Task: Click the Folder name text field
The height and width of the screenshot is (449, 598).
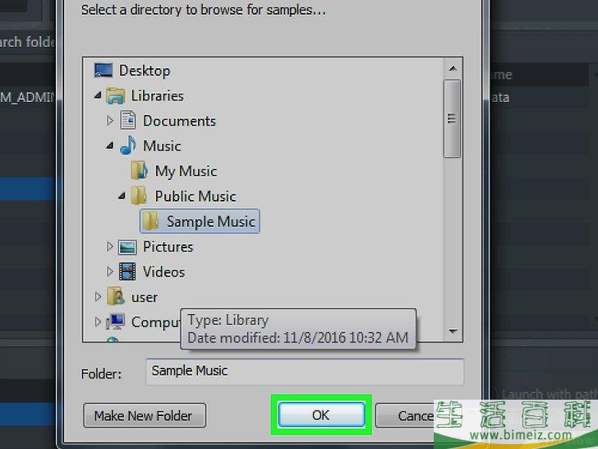Action: pos(304,371)
